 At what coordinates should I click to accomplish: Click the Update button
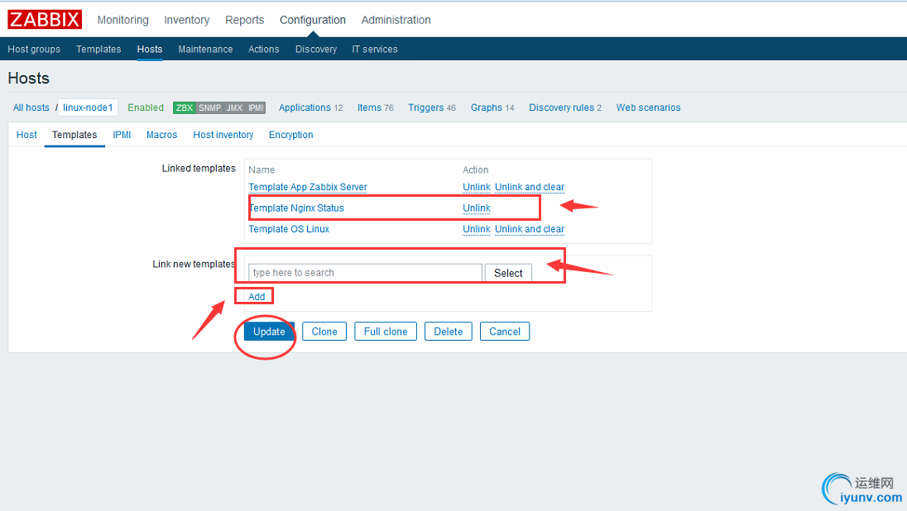pyautogui.click(x=269, y=332)
